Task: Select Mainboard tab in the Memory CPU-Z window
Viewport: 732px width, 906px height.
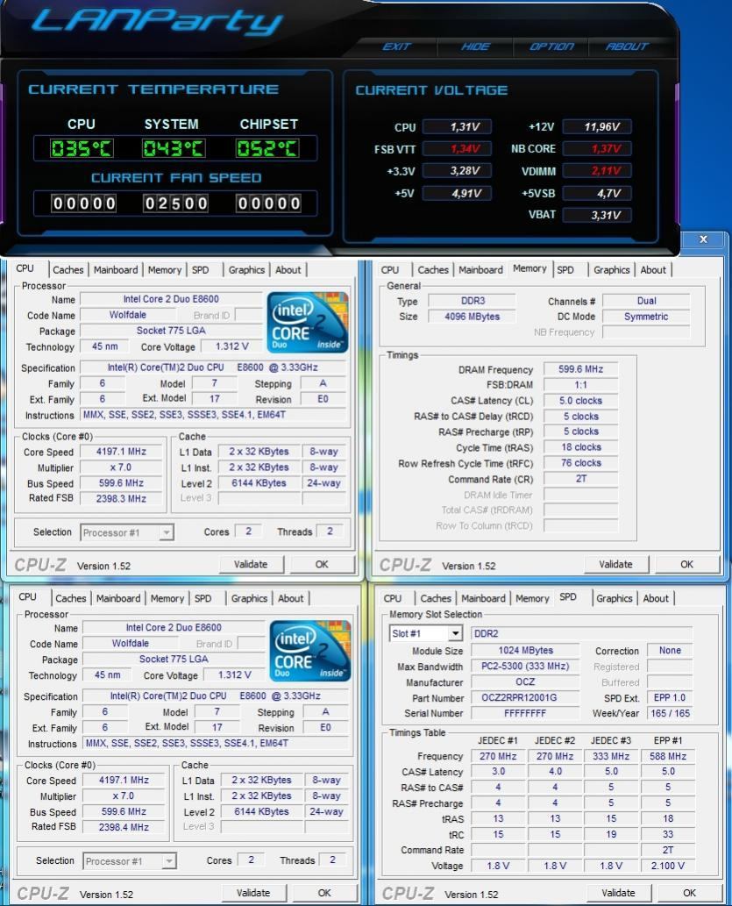Action: [x=480, y=270]
